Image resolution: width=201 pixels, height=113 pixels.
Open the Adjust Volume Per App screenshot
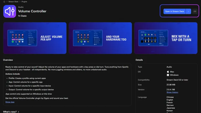[x=35, y=38]
